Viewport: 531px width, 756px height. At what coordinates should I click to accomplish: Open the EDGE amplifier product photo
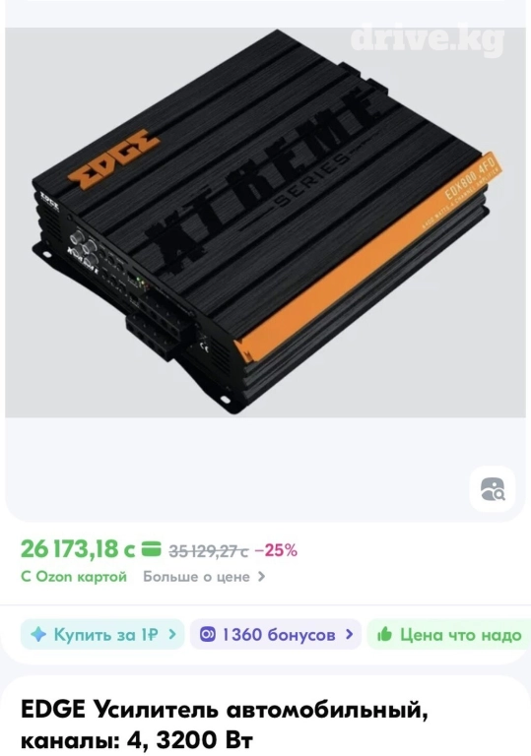click(265, 222)
